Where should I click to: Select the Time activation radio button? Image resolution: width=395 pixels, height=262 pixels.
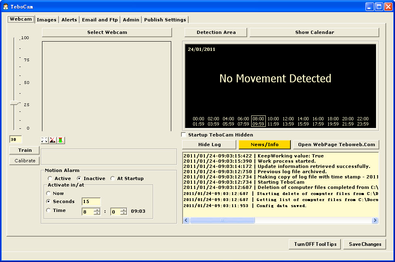[48, 210]
